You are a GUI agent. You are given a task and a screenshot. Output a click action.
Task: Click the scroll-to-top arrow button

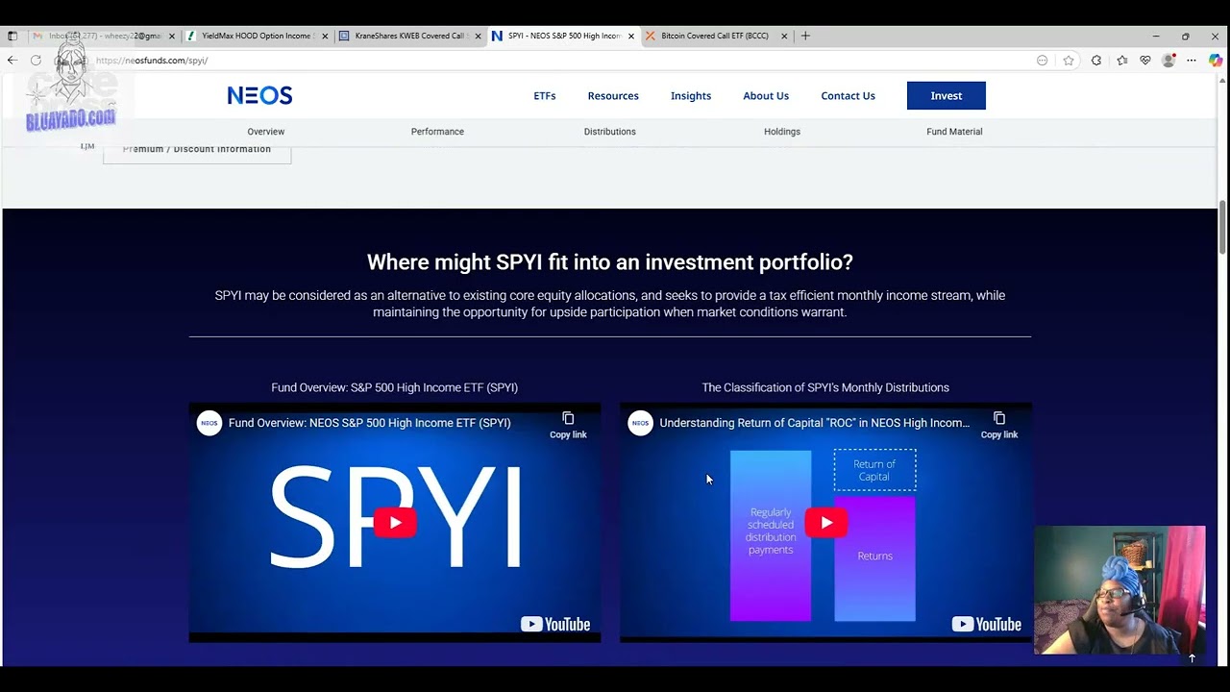pyautogui.click(x=1192, y=658)
